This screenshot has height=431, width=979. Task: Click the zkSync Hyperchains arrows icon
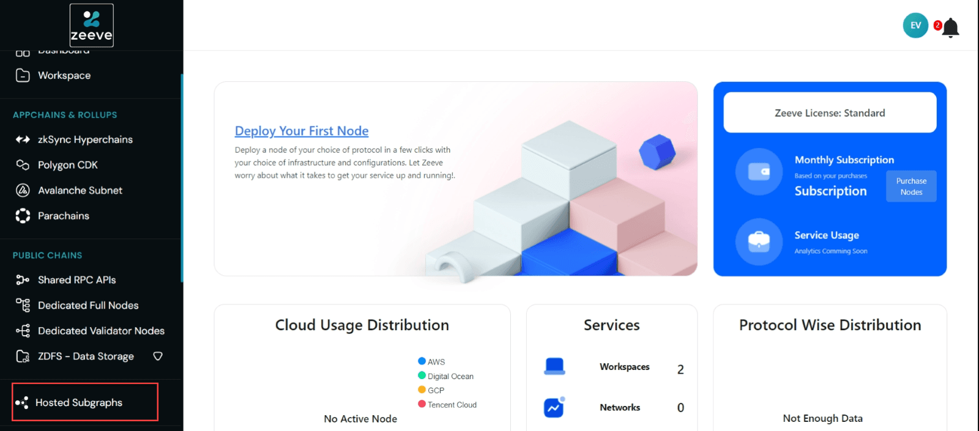pyautogui.click(x=23, y=139)
